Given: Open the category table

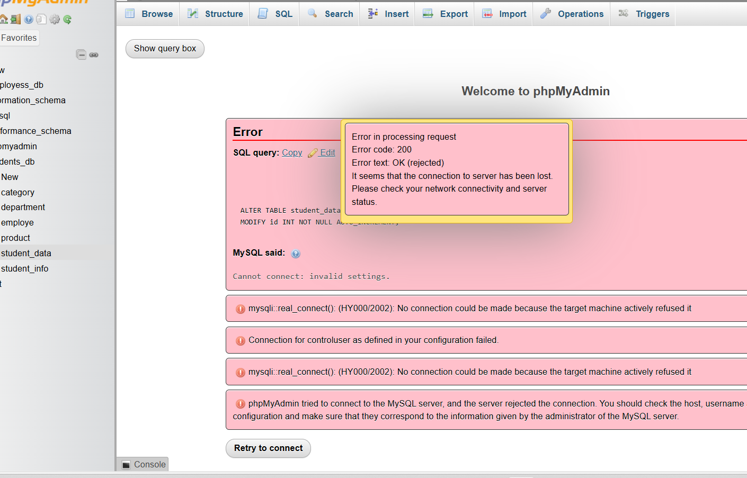Looking at the screenshot, I should 17,192.
